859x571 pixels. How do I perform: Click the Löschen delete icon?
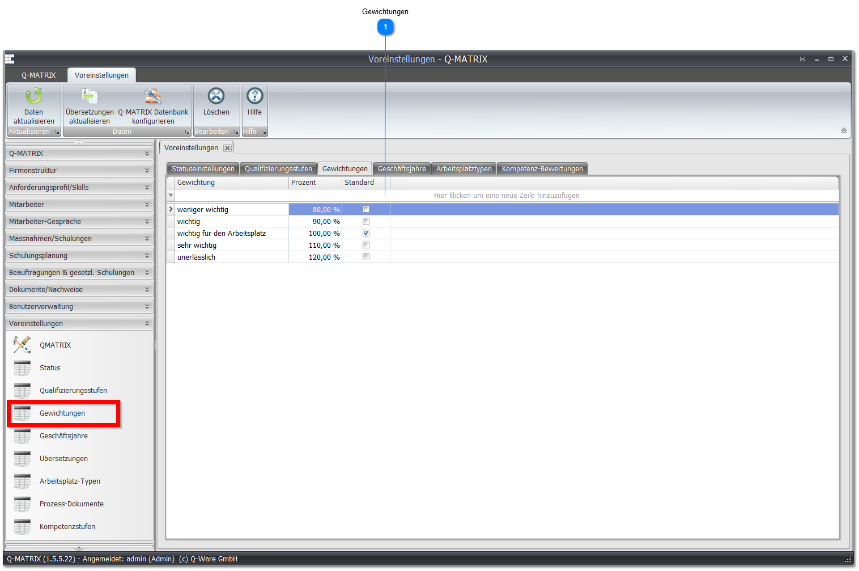216,96
